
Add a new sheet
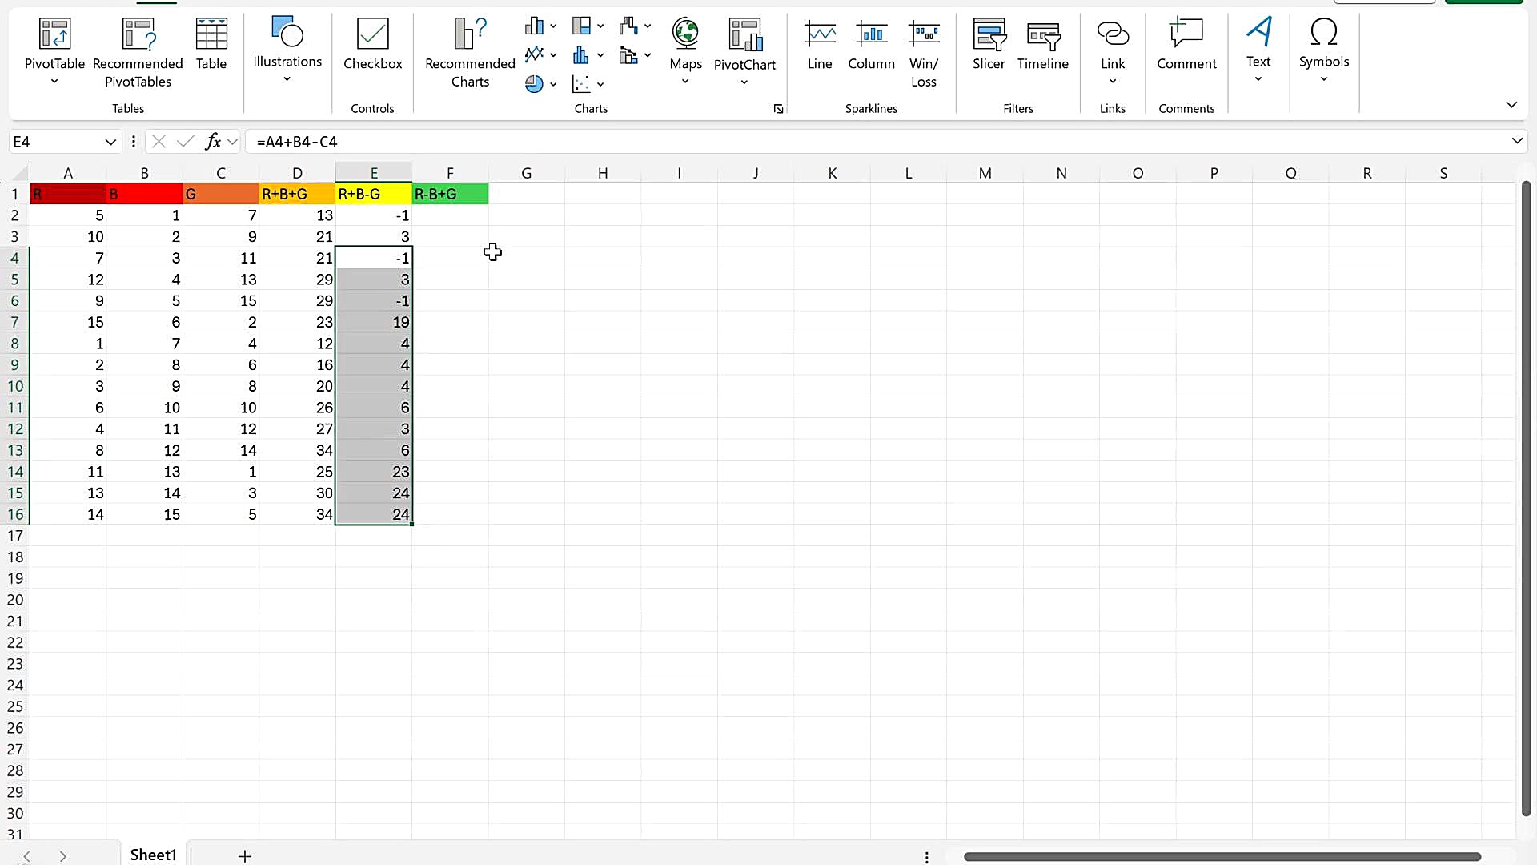click(245, 856)
